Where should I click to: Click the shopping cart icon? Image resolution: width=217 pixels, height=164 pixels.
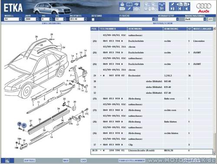click(162, 9)
